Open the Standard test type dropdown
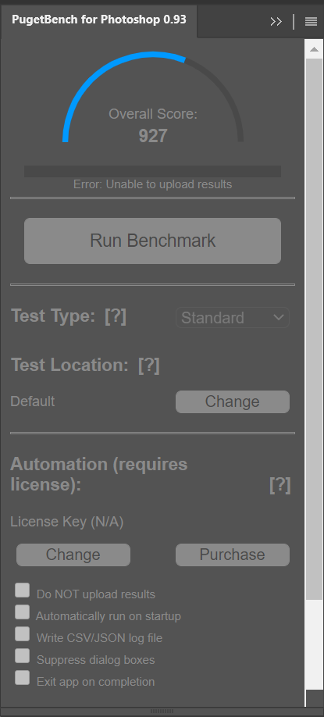 coord(233,317)
